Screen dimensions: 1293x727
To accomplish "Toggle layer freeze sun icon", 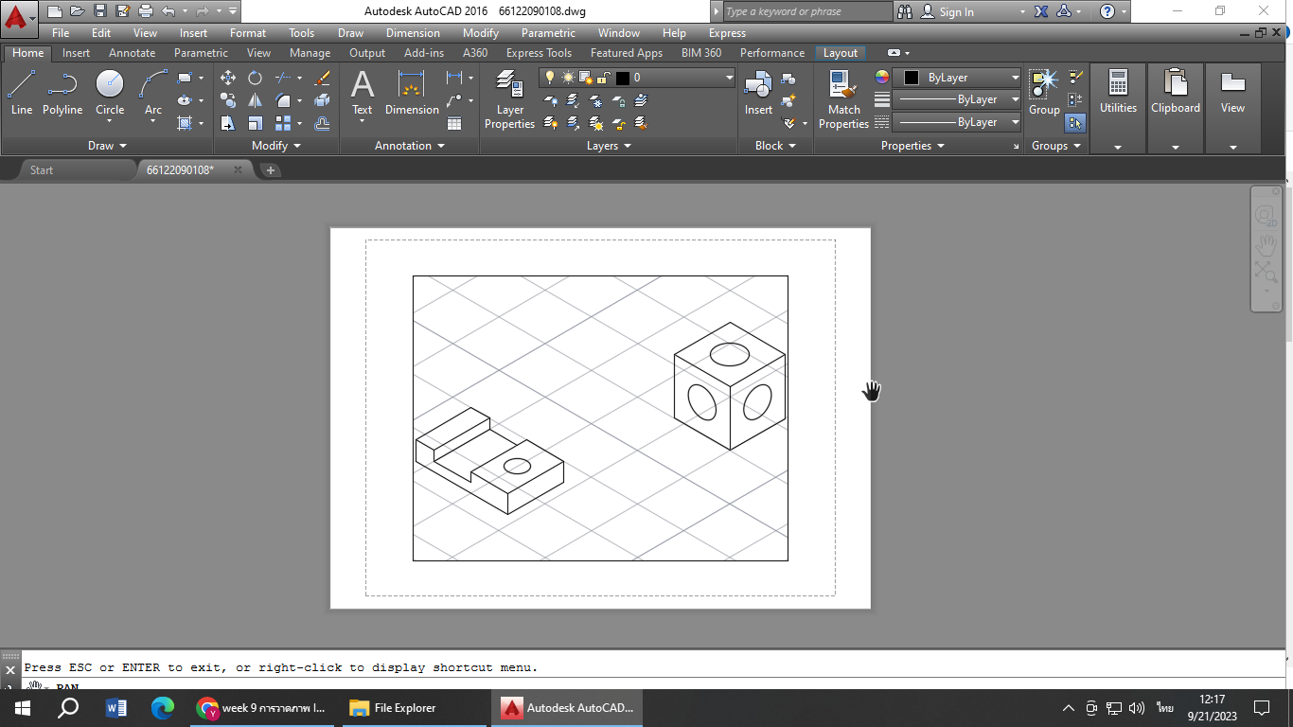I will pyautogui.click(x=568, y=78).
